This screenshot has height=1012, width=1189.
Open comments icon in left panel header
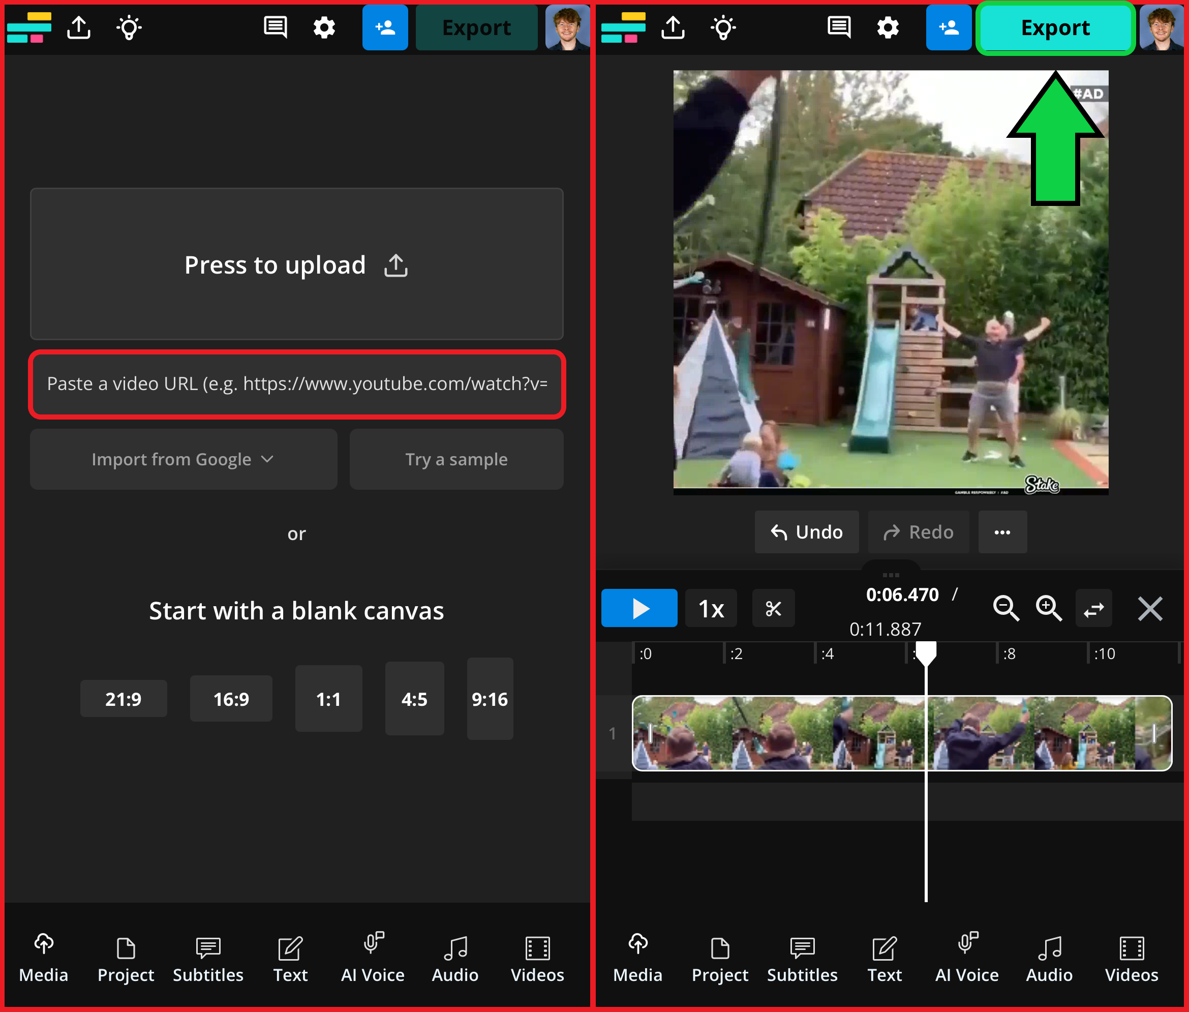click(276, 27)
